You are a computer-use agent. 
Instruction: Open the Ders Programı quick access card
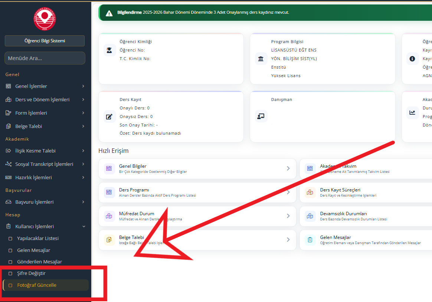pyautogui.click(x=197, y=193)
